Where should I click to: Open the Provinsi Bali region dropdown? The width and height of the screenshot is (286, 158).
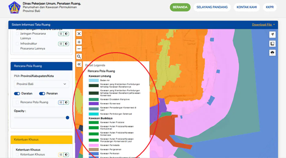pos(42,84)
